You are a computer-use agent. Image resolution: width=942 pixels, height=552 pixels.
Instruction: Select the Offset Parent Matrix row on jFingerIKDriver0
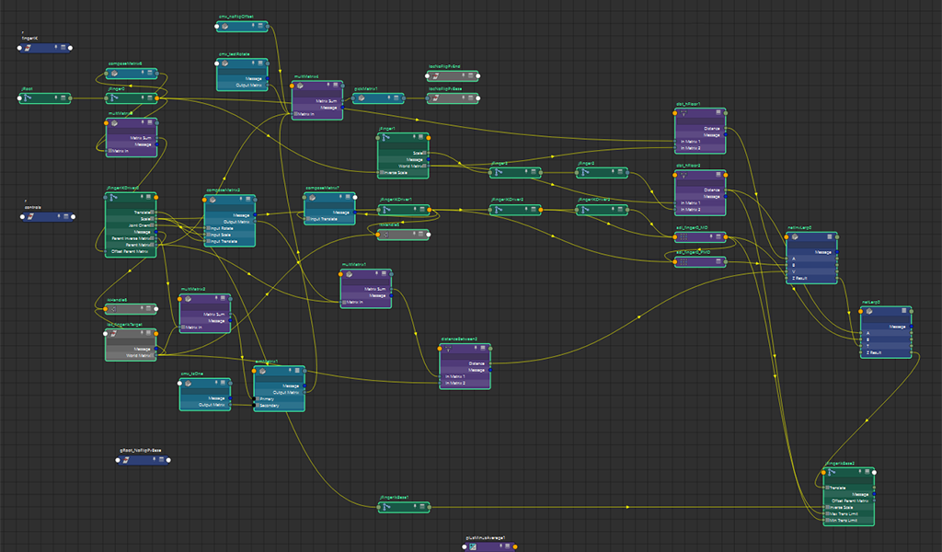click(x=131, y=251)
